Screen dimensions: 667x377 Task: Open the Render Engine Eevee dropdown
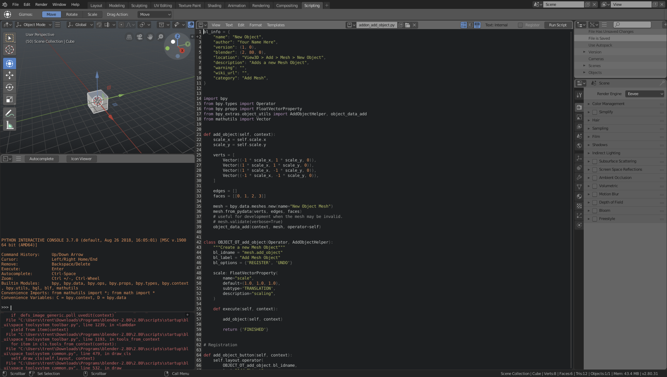coord(645,94)
